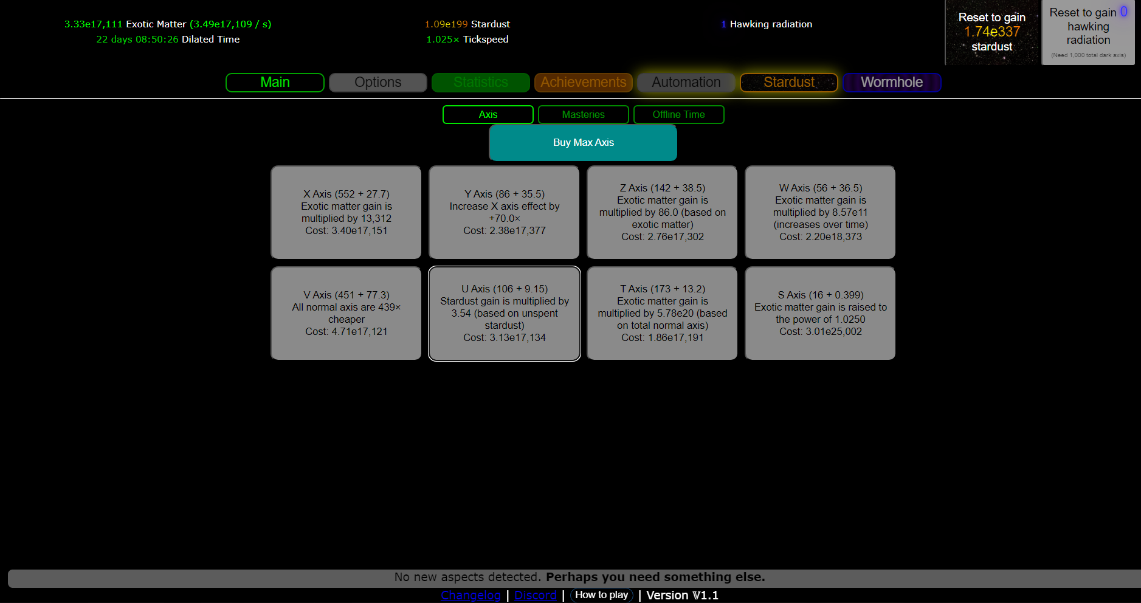Reset to gain 1.74e337 stardust

click(992, 32)
